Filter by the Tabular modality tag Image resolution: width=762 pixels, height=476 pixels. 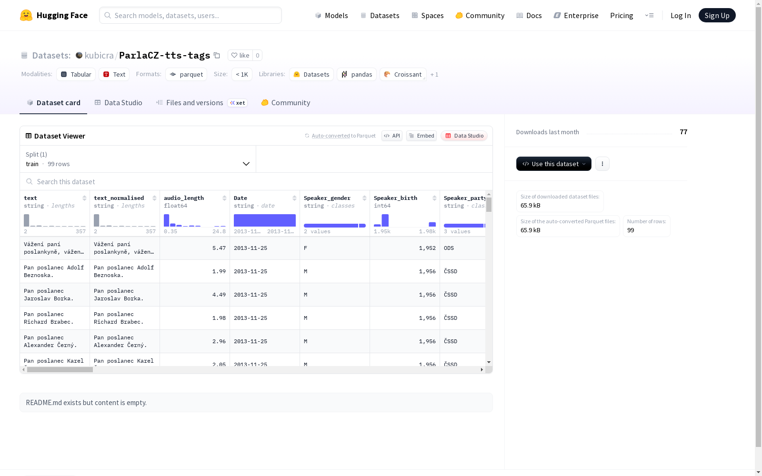click(x=76, y=74)
